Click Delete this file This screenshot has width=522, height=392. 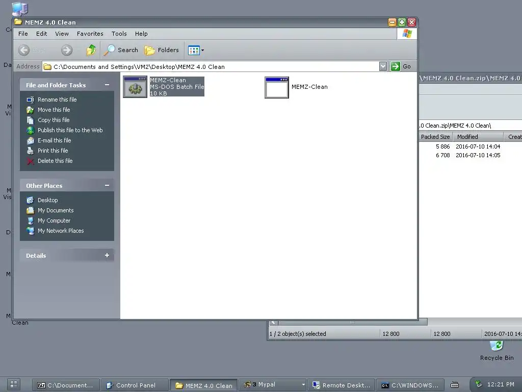55,161
